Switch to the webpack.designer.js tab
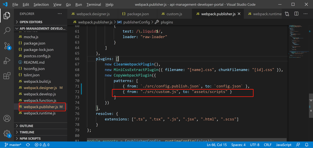Viewport: 313px width, 148px height. [93, 14]
